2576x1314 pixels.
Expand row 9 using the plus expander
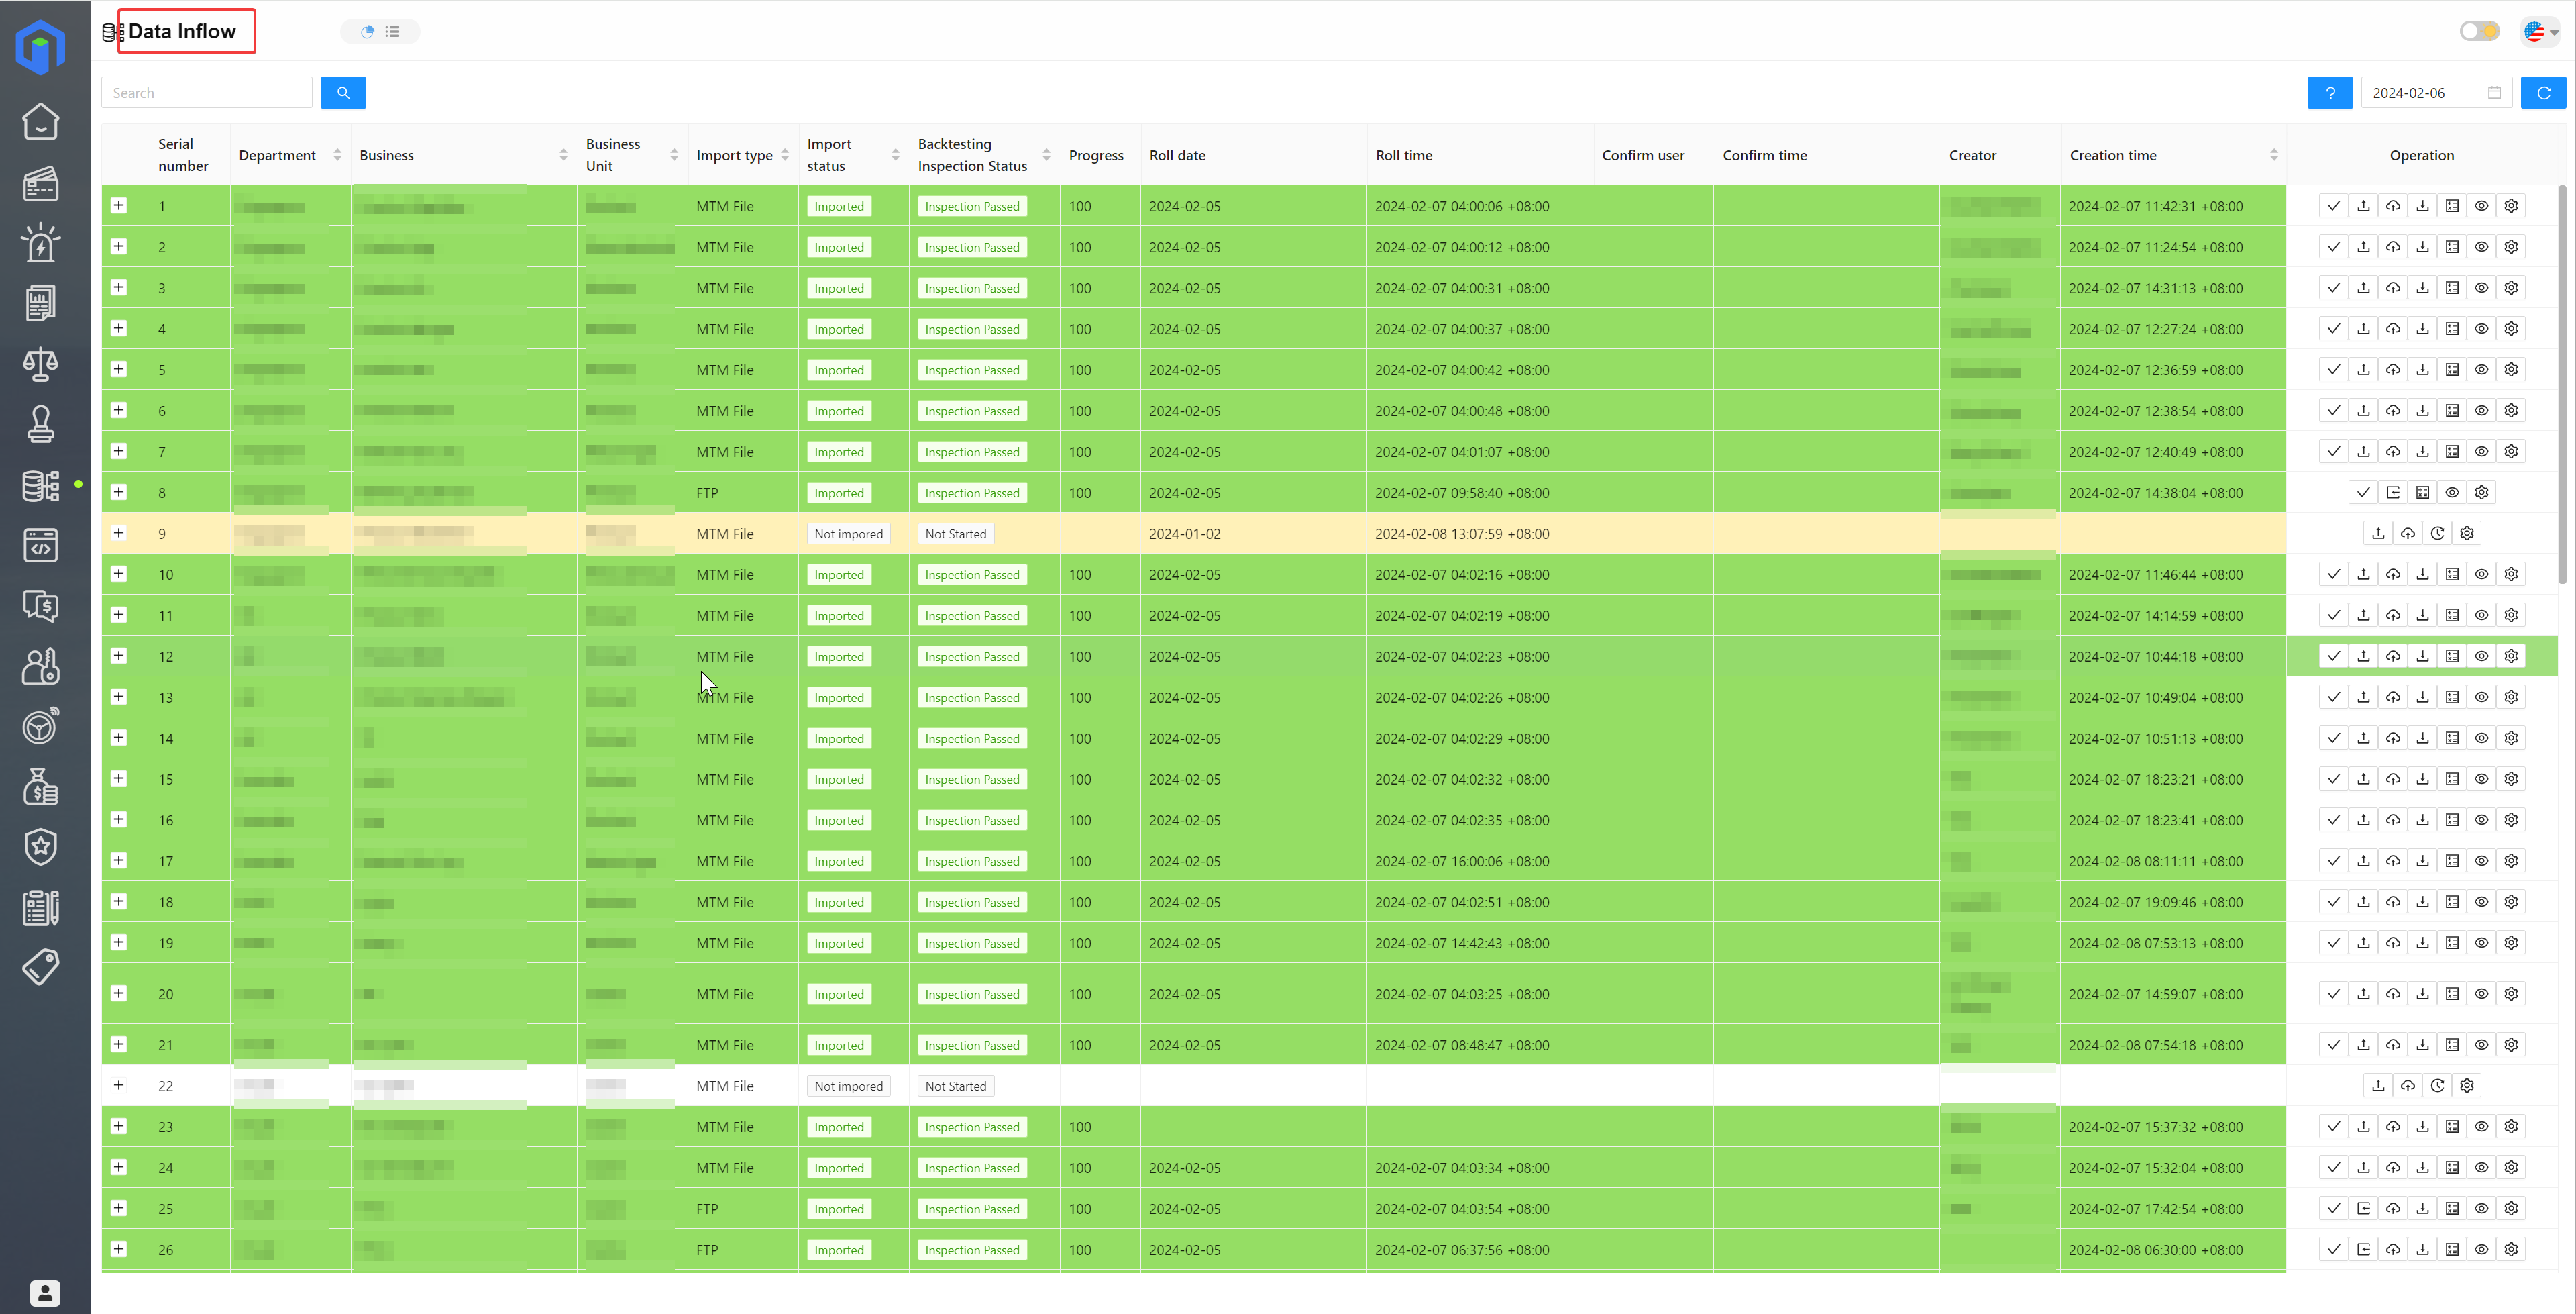pos(119,533)
